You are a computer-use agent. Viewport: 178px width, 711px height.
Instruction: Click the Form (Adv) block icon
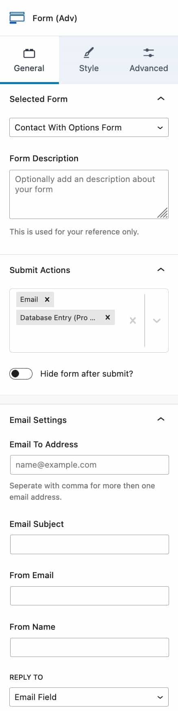[x=17, y=18]
